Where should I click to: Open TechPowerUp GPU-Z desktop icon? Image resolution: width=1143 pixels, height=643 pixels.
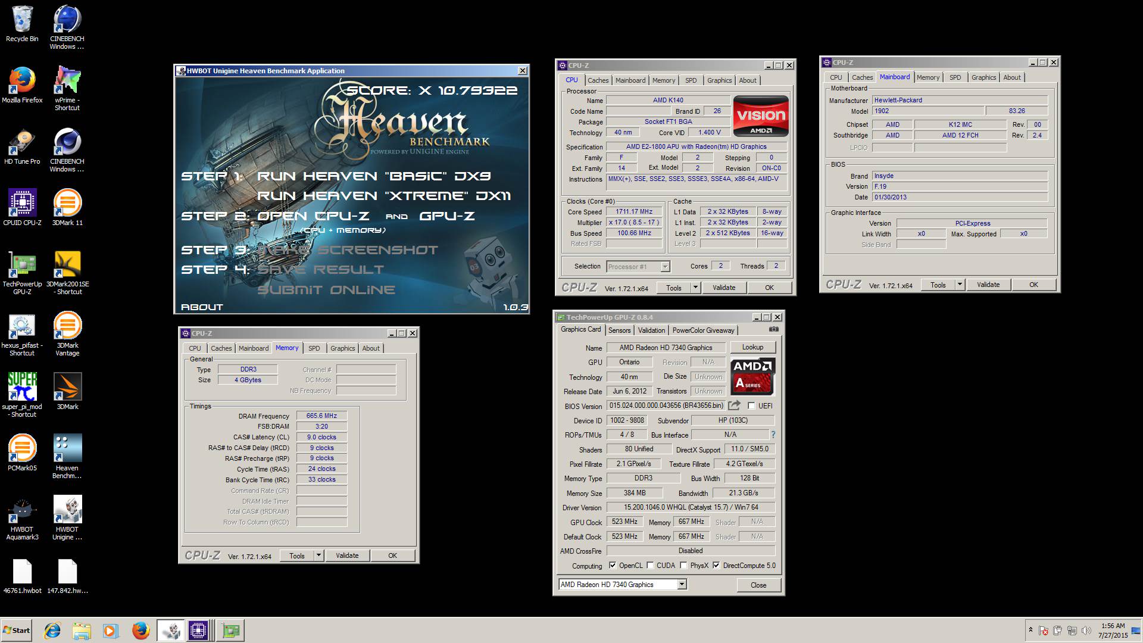point(22,272)
